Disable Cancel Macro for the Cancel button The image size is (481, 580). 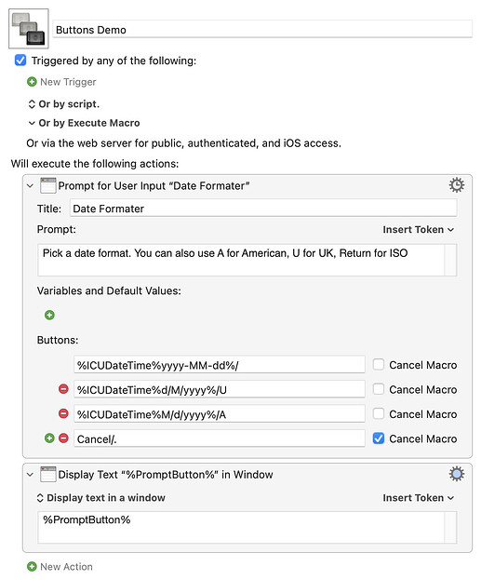coord(379,438)
